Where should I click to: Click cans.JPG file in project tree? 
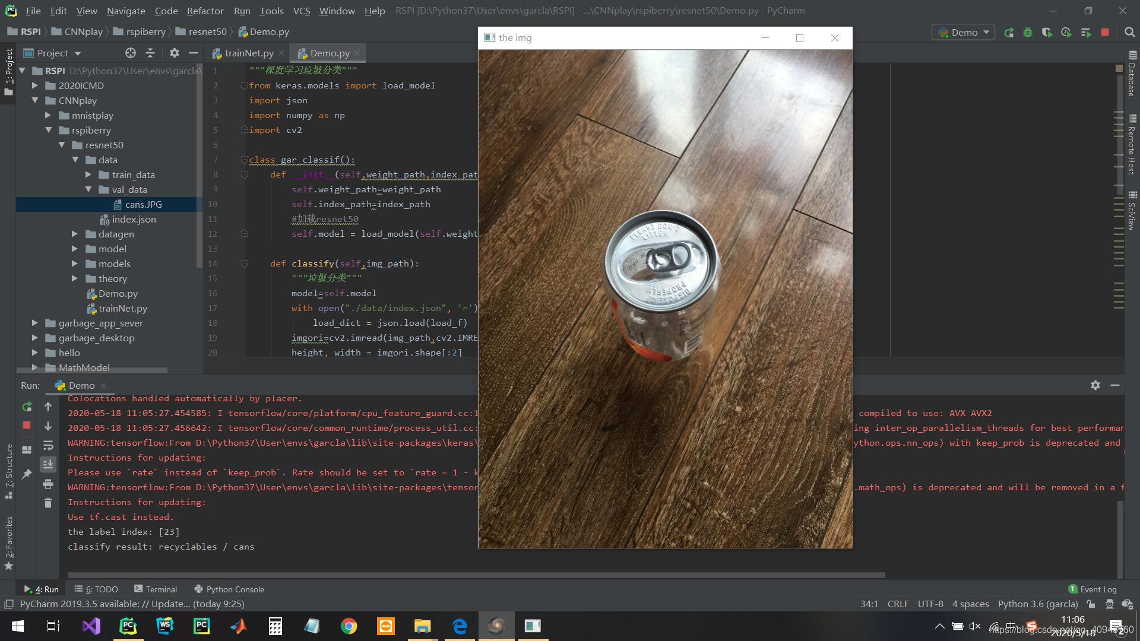click(x=143, y=204)
